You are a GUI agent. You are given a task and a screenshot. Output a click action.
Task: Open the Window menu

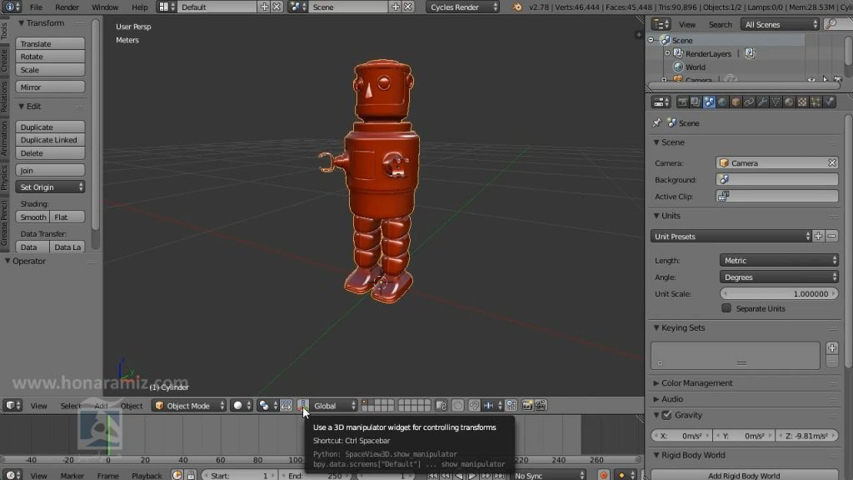click(105, 7)
